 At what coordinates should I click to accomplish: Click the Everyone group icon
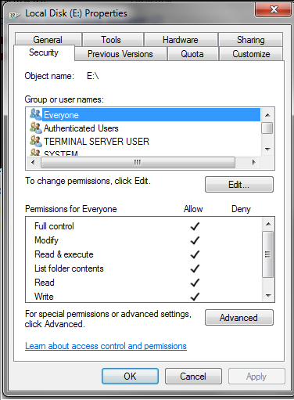click(35, 114)
